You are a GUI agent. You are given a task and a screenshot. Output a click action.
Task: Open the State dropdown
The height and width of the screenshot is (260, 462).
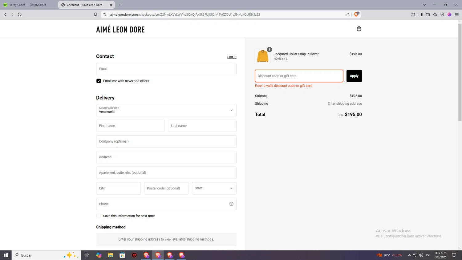tap(214, 188)
